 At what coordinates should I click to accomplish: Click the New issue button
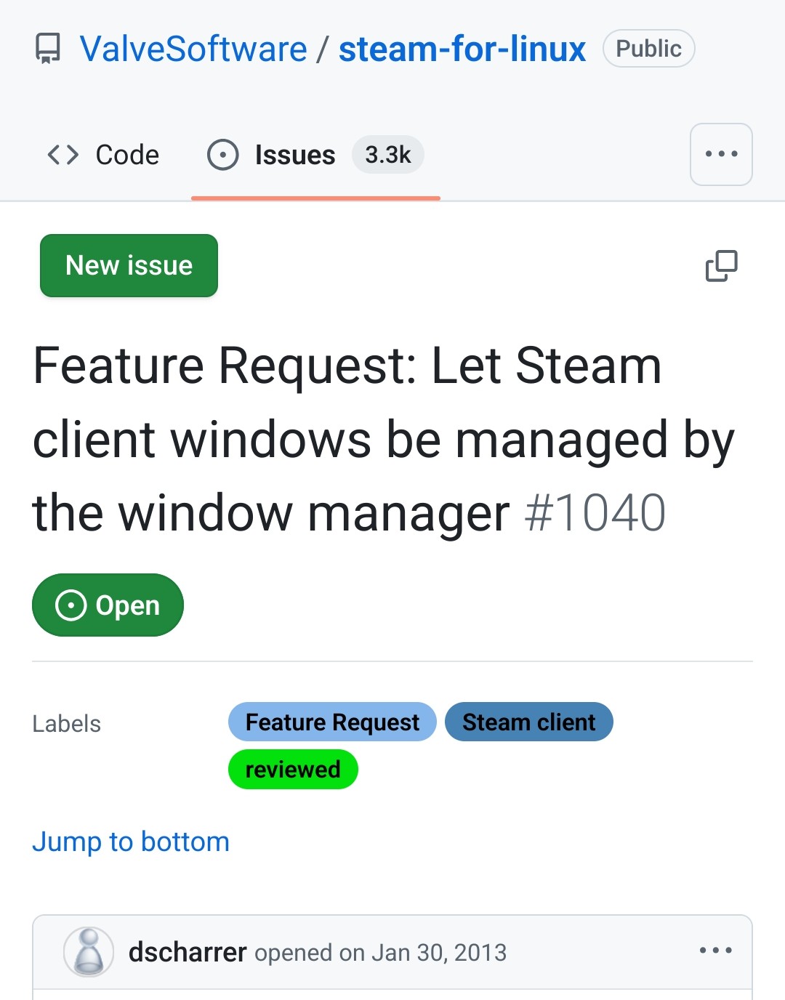129,265
